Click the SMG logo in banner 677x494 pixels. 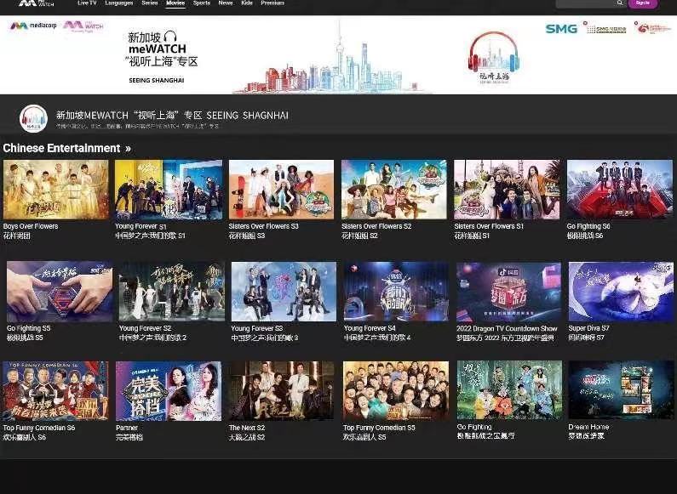(561, 29)
